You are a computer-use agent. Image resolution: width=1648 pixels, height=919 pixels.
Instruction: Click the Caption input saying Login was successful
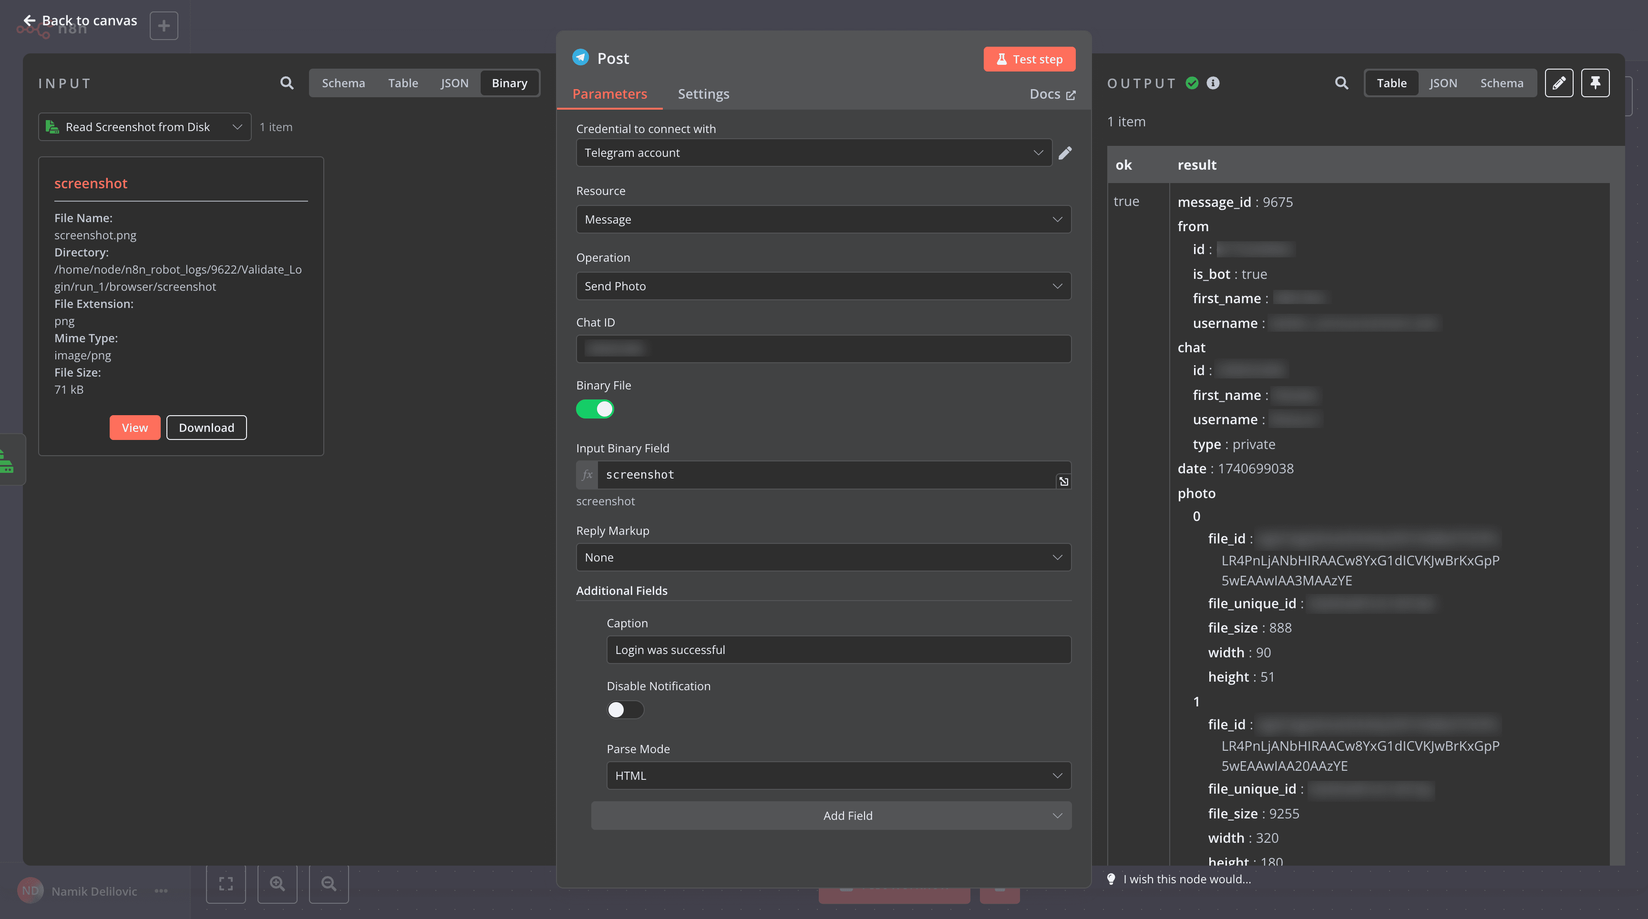point(839,649)
